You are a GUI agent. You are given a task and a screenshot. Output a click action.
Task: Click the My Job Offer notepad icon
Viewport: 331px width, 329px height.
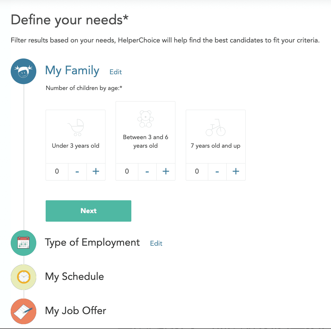23,311
